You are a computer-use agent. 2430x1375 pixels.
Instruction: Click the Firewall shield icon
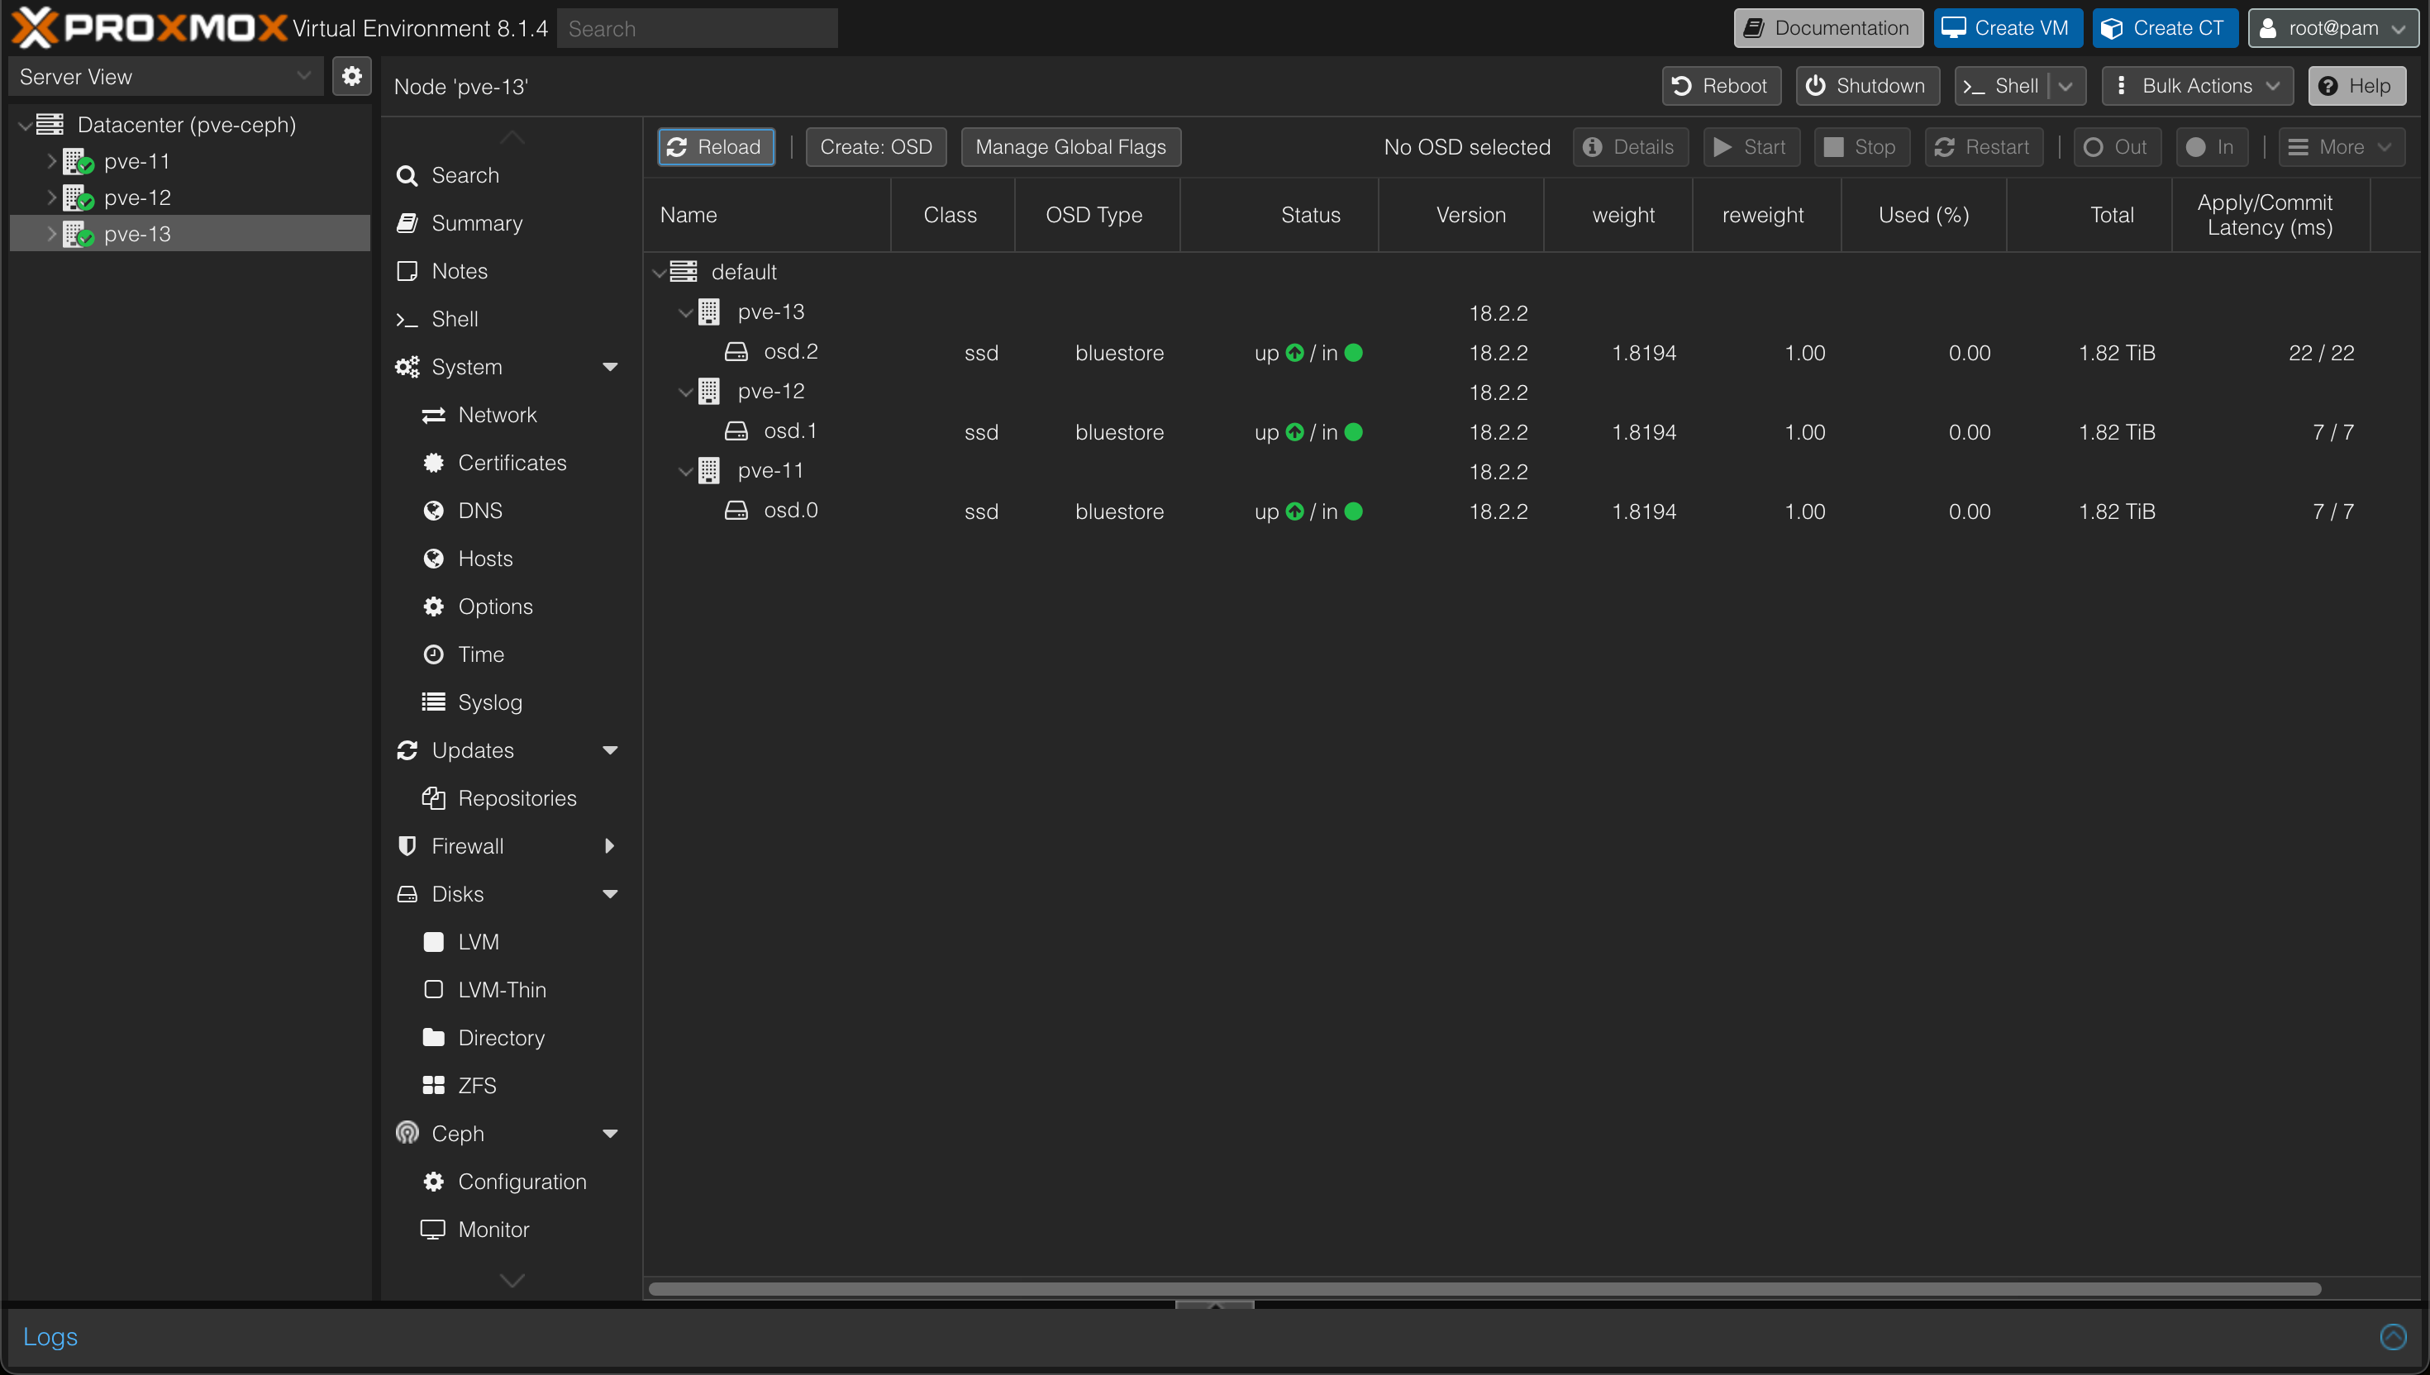coord(407,846)
